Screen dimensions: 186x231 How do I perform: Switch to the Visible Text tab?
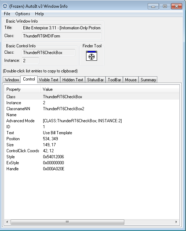tap(49, 80)
